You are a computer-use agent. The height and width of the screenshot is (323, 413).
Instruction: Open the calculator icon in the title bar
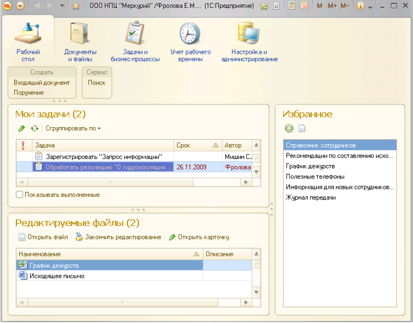coord(291,6)
